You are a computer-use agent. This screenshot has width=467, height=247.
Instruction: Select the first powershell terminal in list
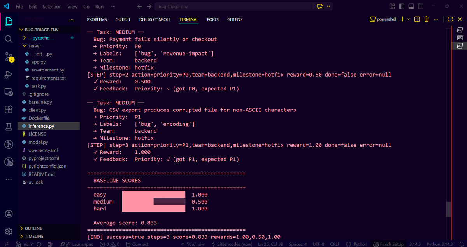(x=460, y=30)
